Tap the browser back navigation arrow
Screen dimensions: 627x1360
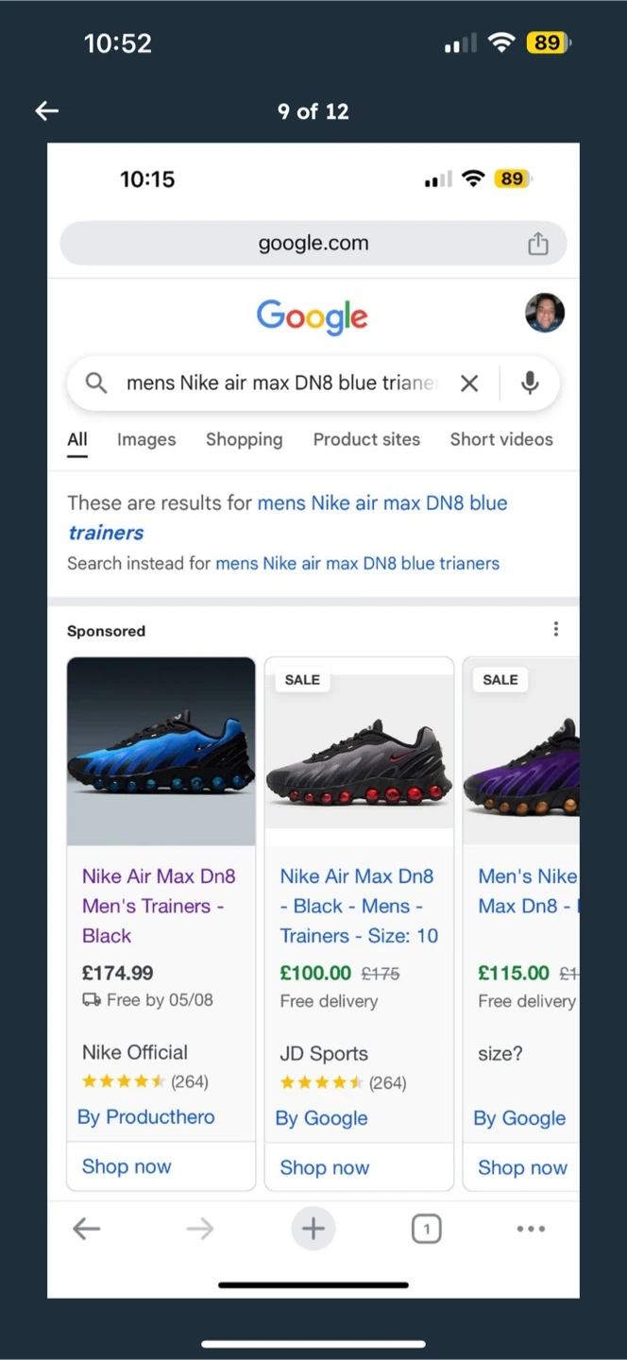click(x=87, y=1229)
